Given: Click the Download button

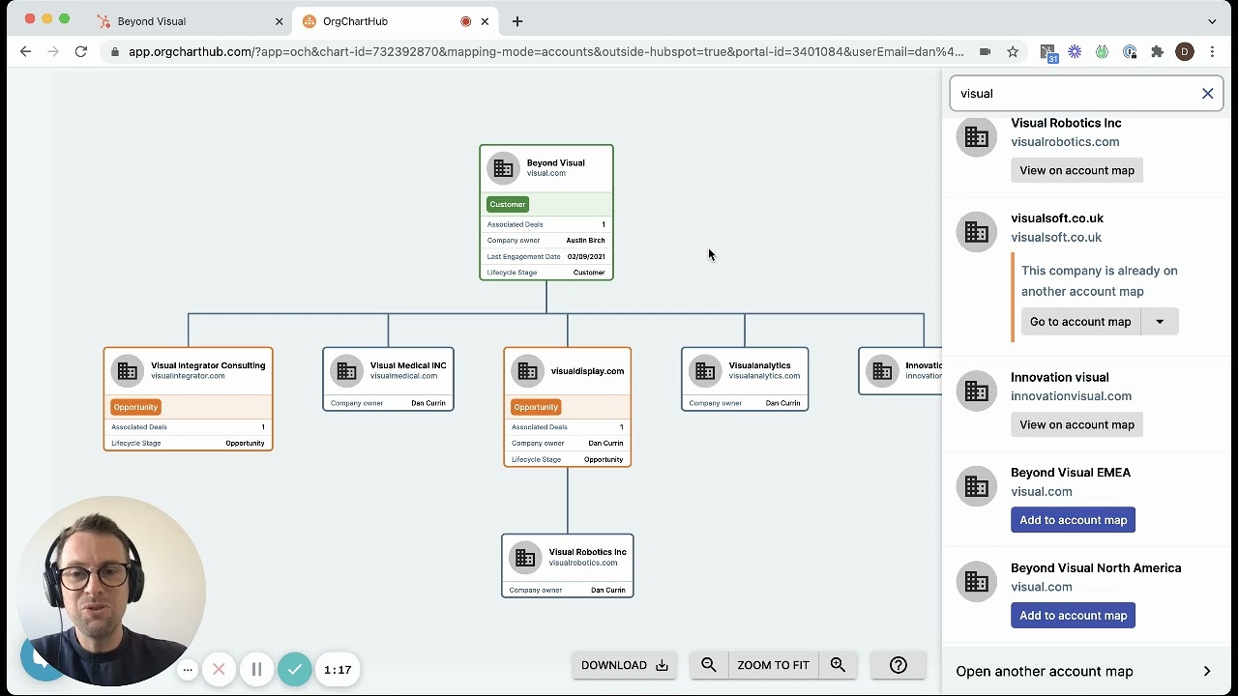Looking at the screenshot, I should pyautogui.click(x=625, y=665).
